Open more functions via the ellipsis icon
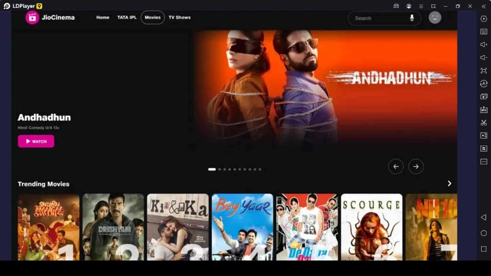The image size is (491, 276). click(x=483, y=162)
